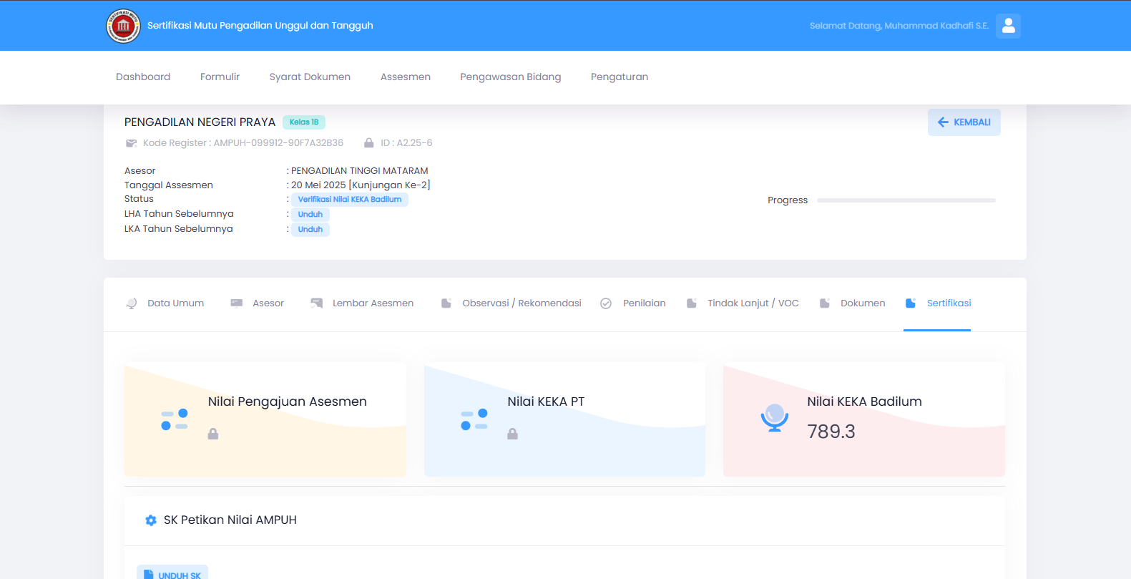Click the court logo in header
The image size is (1131, 579).
tap(123, 26)
